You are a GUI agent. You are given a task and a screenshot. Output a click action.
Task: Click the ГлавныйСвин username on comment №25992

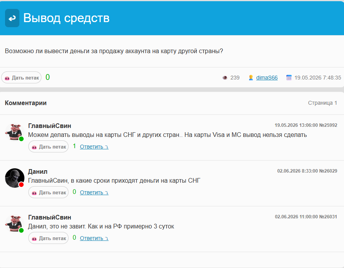(x=50, y=126)
